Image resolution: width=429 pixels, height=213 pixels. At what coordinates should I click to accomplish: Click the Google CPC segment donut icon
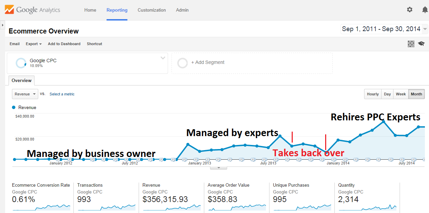21,63
